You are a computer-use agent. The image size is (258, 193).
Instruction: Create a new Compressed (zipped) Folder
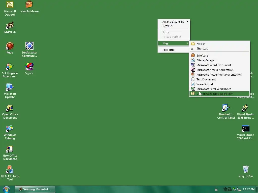click(219, 94)
